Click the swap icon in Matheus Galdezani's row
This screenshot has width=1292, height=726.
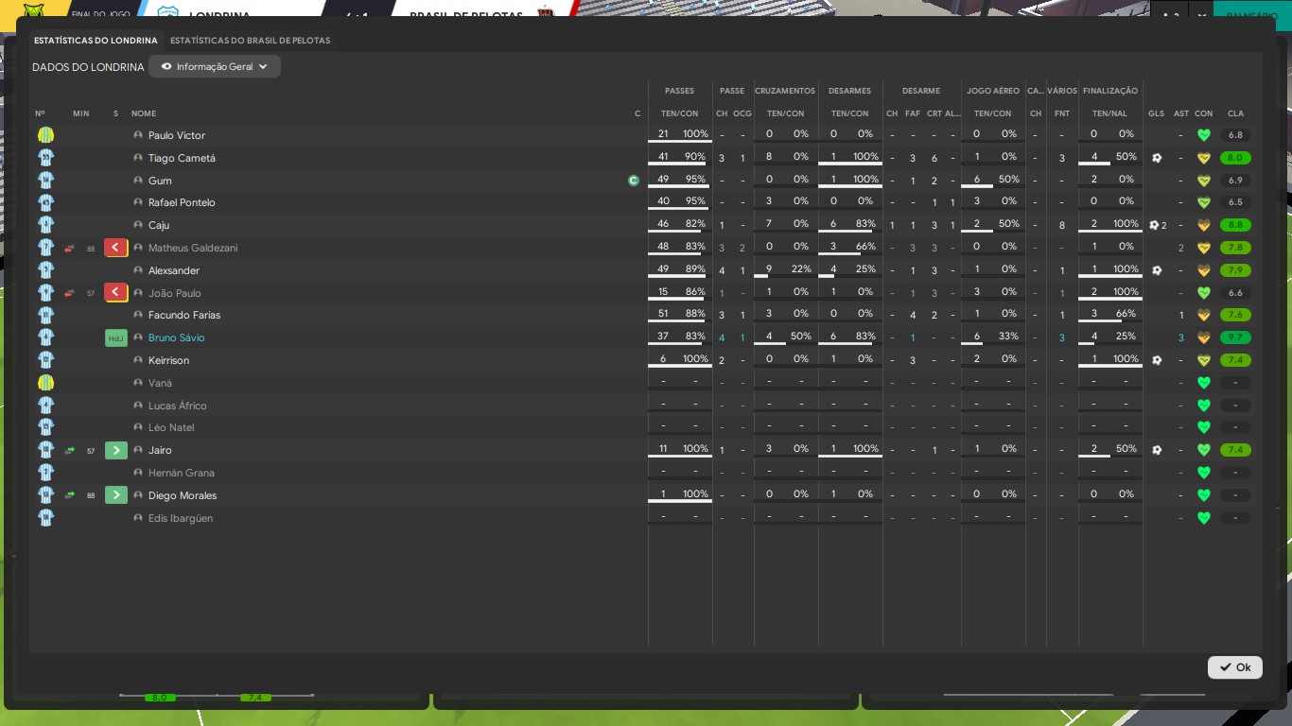[69, 248]
